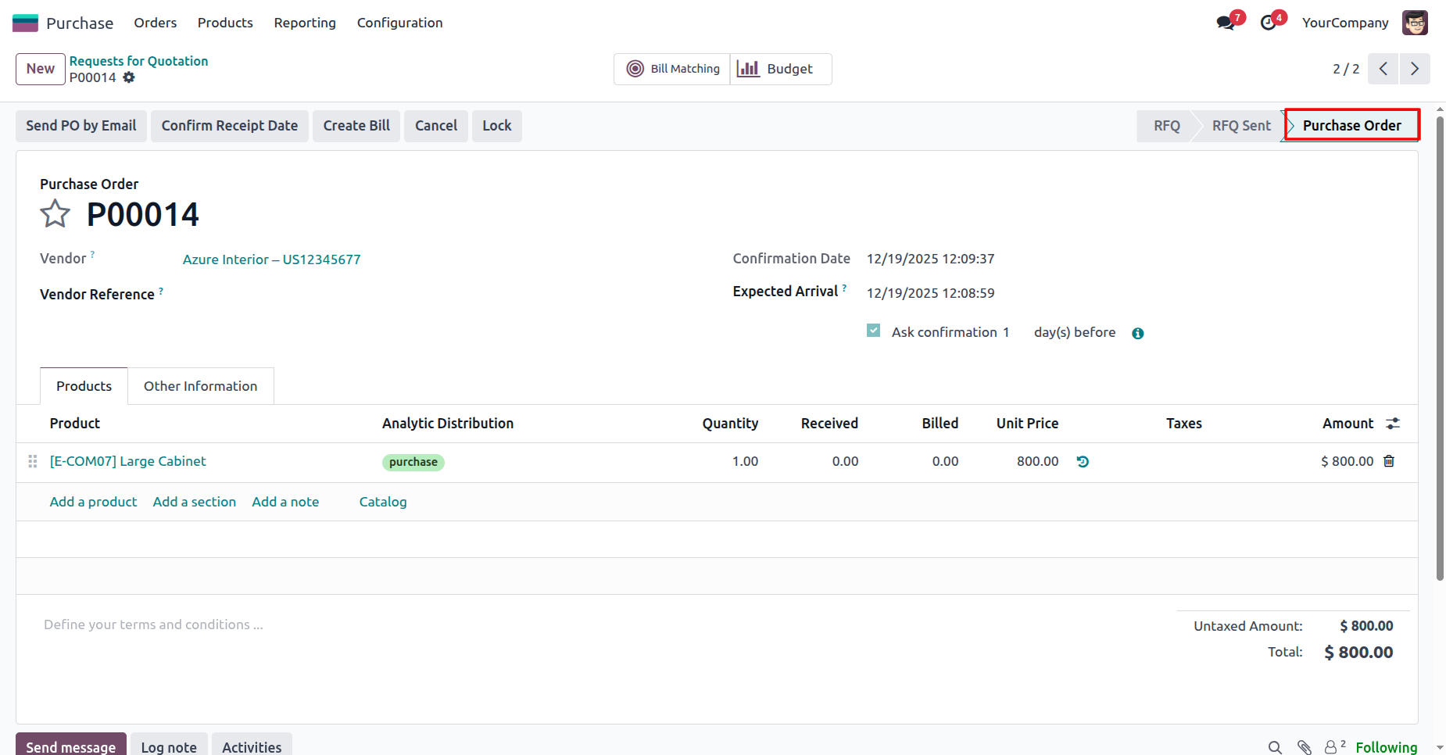The width and height of the screenshot is (1446, 755).
Task: Click Add a product link
Action: point(93,502)
